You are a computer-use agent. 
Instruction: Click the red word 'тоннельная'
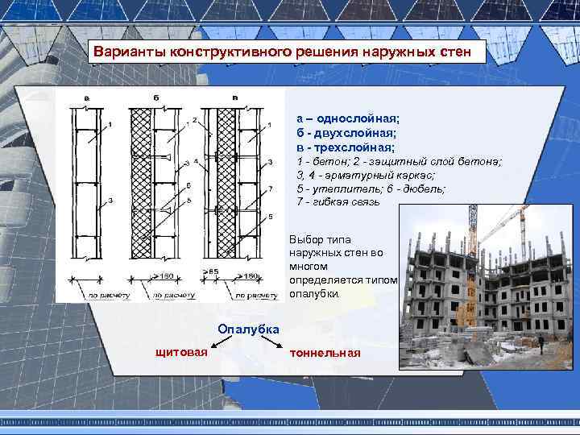[325, 353]
